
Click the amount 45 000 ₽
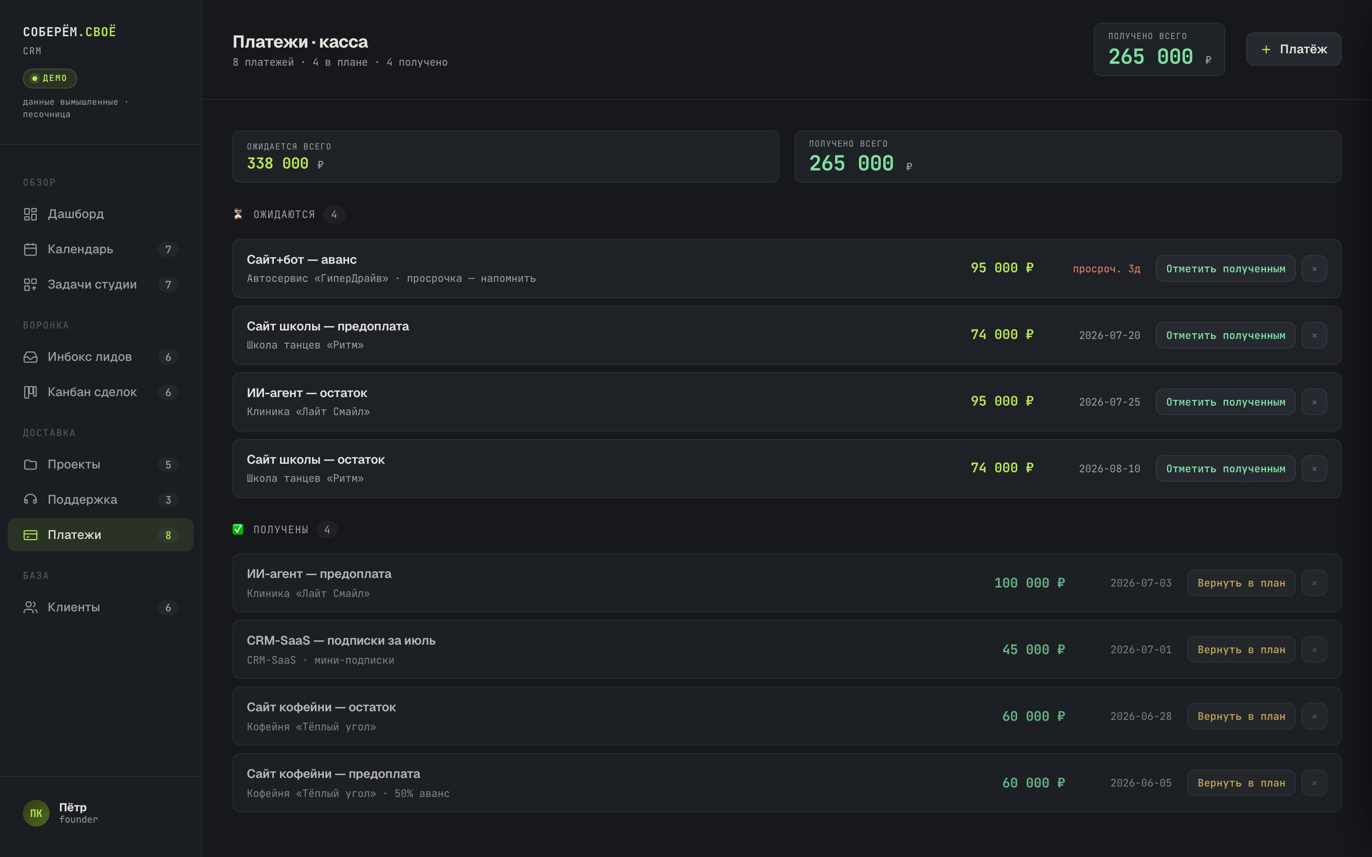click(x=1034, y=649)
